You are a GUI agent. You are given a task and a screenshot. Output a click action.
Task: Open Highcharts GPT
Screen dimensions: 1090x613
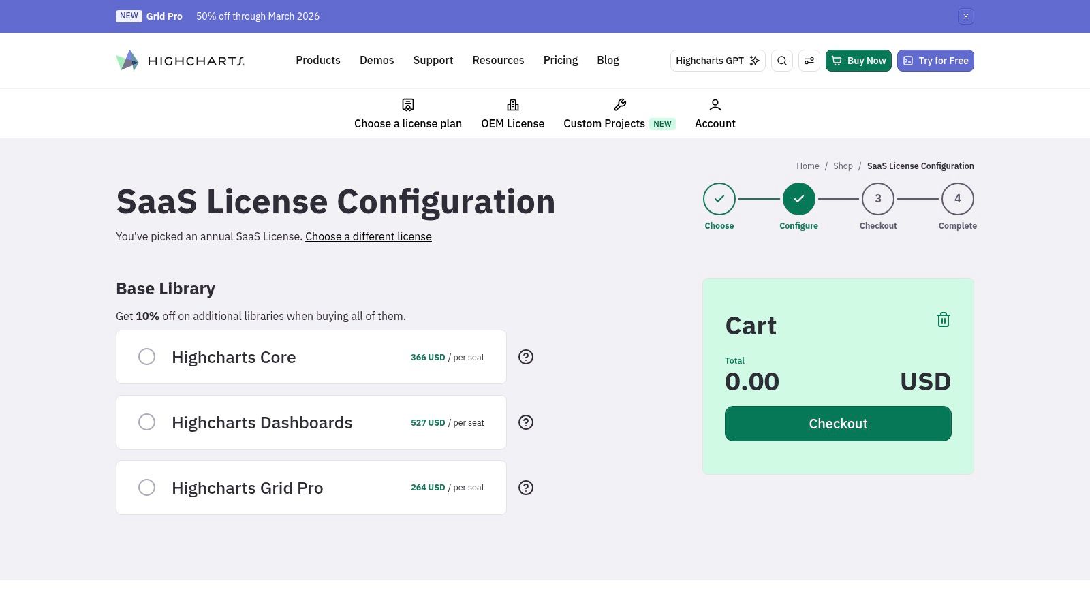(718, 61)
